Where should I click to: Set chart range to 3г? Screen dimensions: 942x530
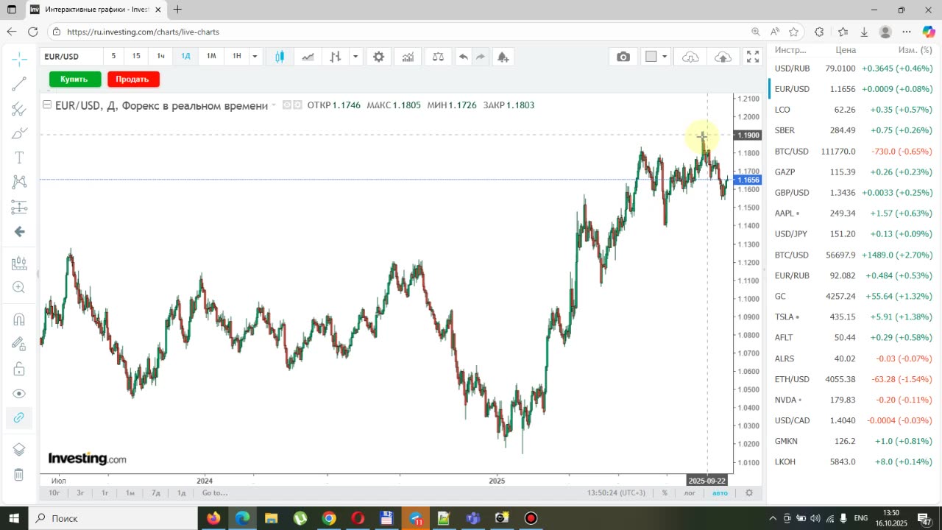tap(80, 493)
